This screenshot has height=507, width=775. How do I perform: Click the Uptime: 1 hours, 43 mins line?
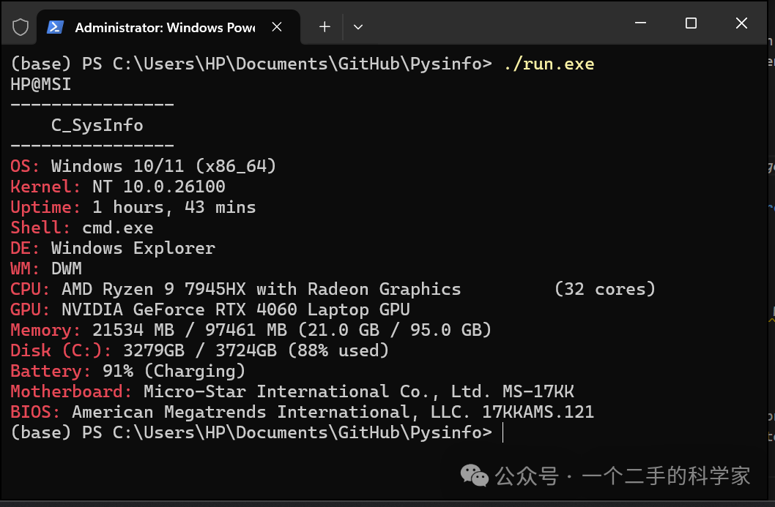tap(133, 207)
